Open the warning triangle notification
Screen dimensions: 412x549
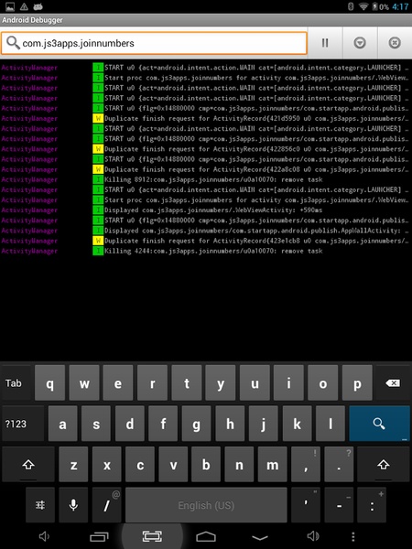click(x=24, y=6)
